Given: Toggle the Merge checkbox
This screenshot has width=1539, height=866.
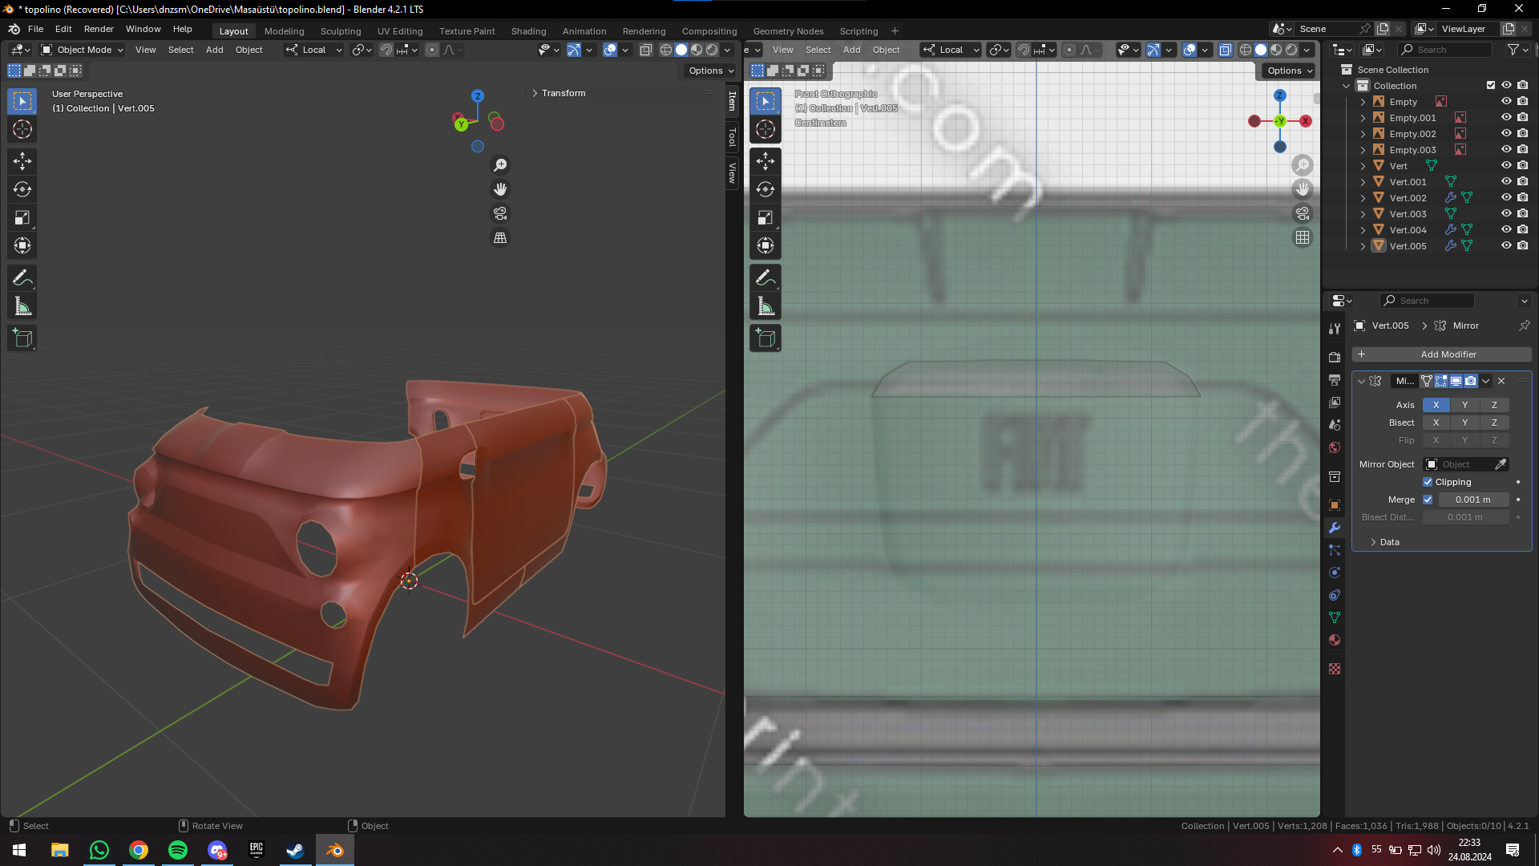Looking at the screenshot, I should (x=1428, y=500).
